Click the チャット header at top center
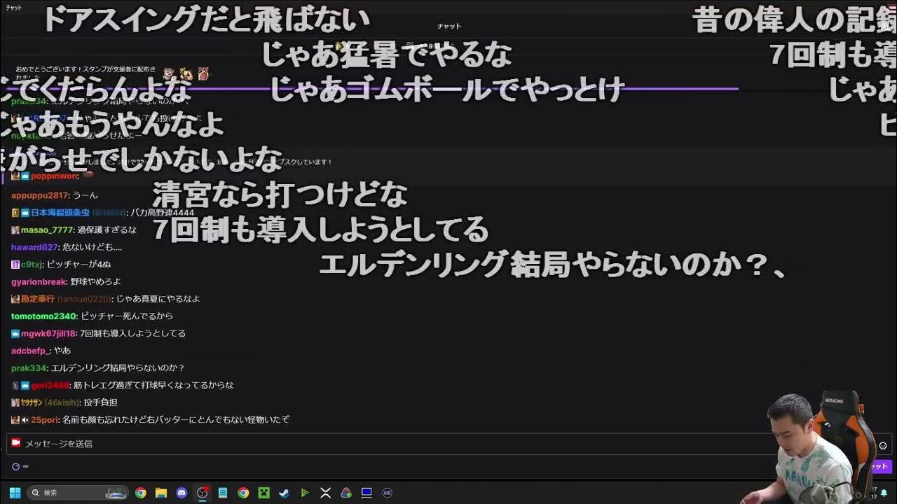This screenshot has width=897, height=504. point(449,27)
